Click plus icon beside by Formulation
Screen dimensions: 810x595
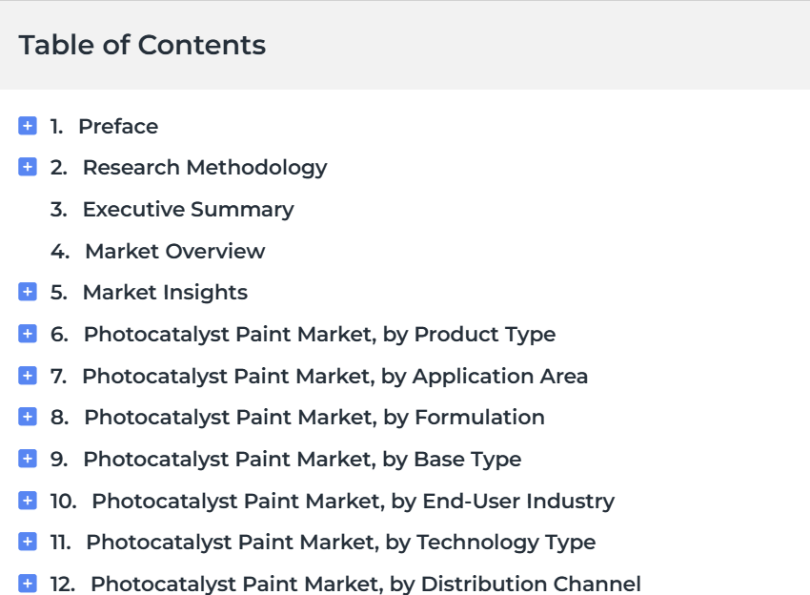click(x=28, y=417)
